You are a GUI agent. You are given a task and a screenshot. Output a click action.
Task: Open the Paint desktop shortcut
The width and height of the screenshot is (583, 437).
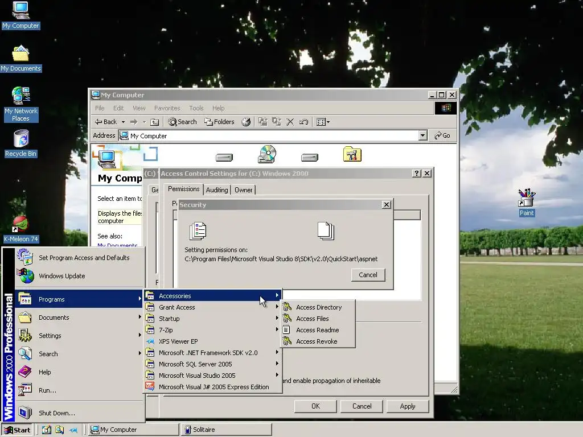point(527,203)
